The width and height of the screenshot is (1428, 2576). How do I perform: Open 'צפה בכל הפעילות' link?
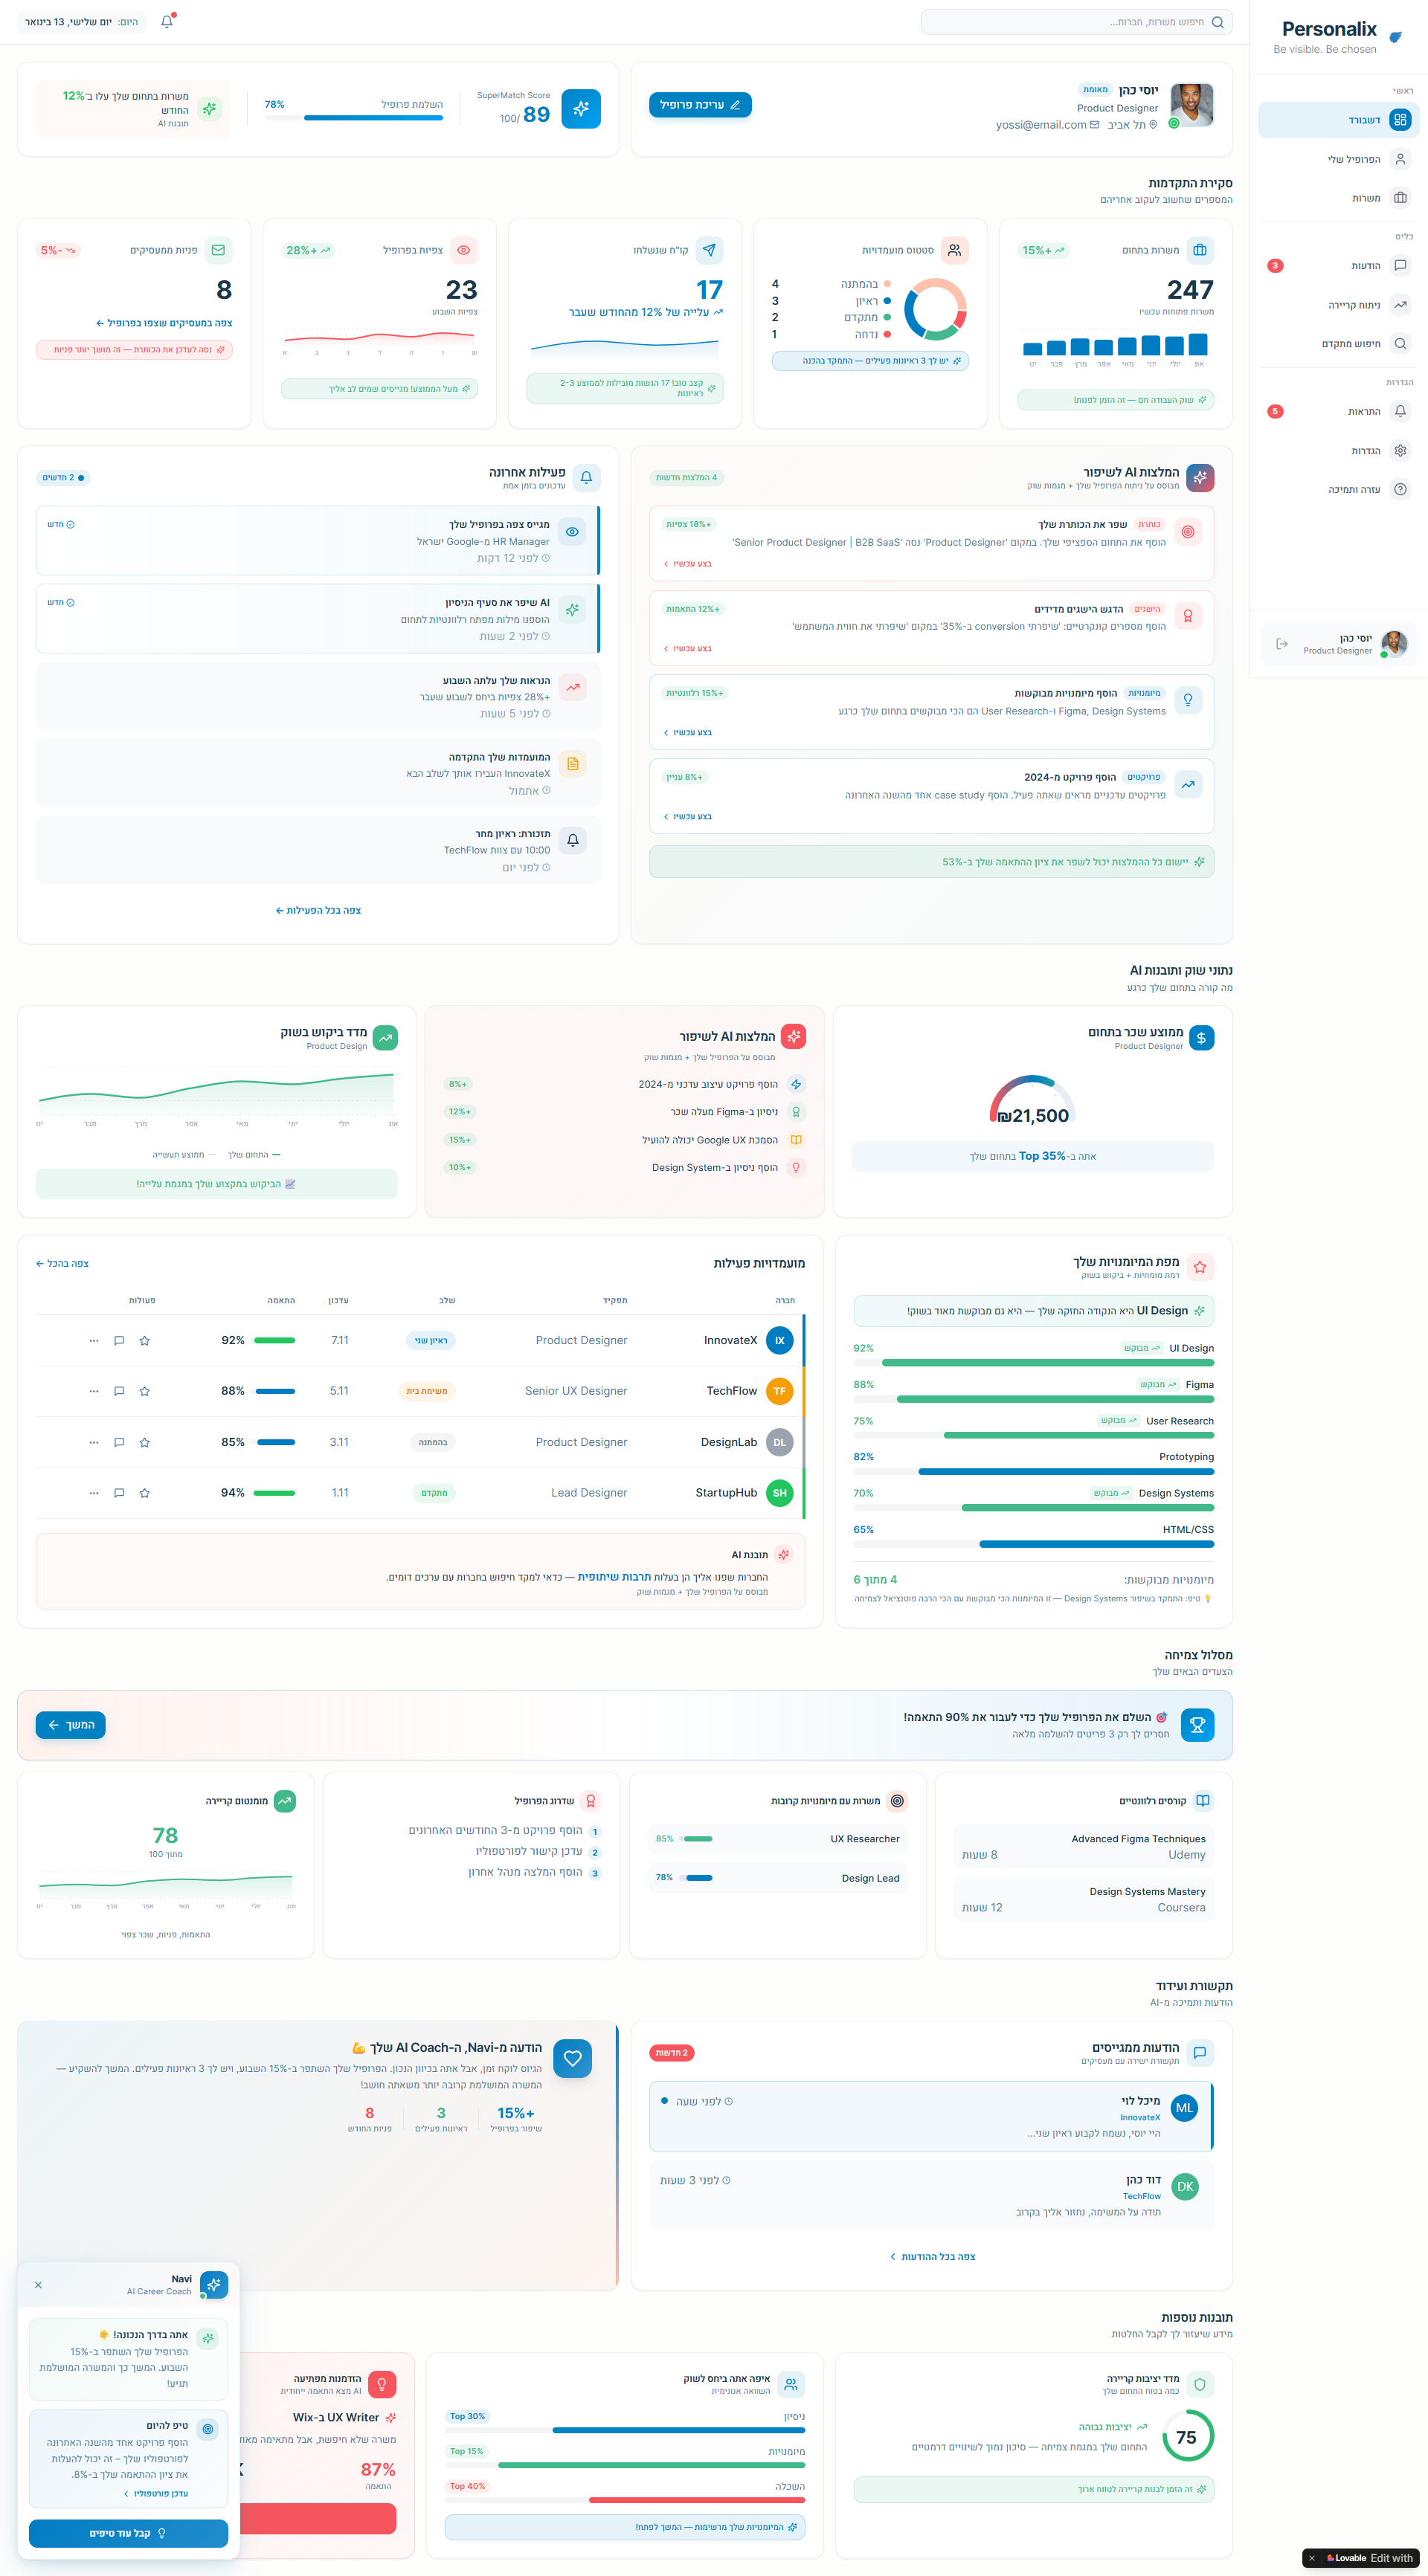318,910
